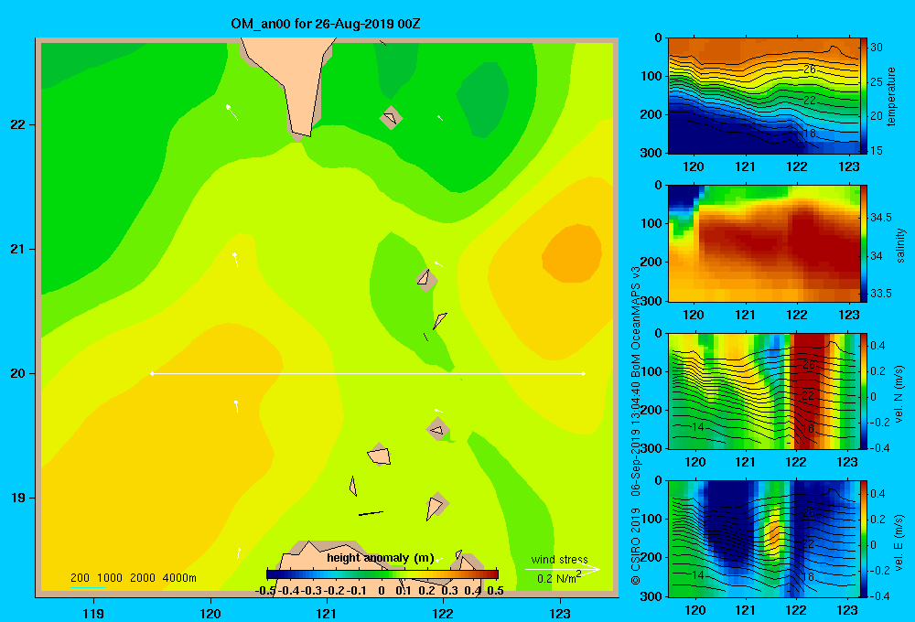The image size is (915, 622).
Task: Click the vel. N panel colour scale bar
Action: (x=864, y=391)
